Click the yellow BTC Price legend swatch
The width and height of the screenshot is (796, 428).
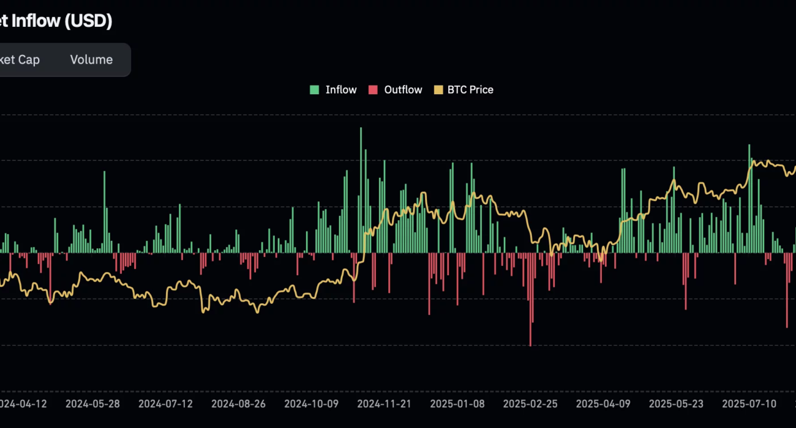pos(438,90)
